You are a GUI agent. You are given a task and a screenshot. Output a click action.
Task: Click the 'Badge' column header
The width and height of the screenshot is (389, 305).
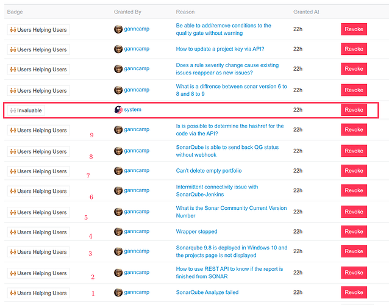pos(15,12)
